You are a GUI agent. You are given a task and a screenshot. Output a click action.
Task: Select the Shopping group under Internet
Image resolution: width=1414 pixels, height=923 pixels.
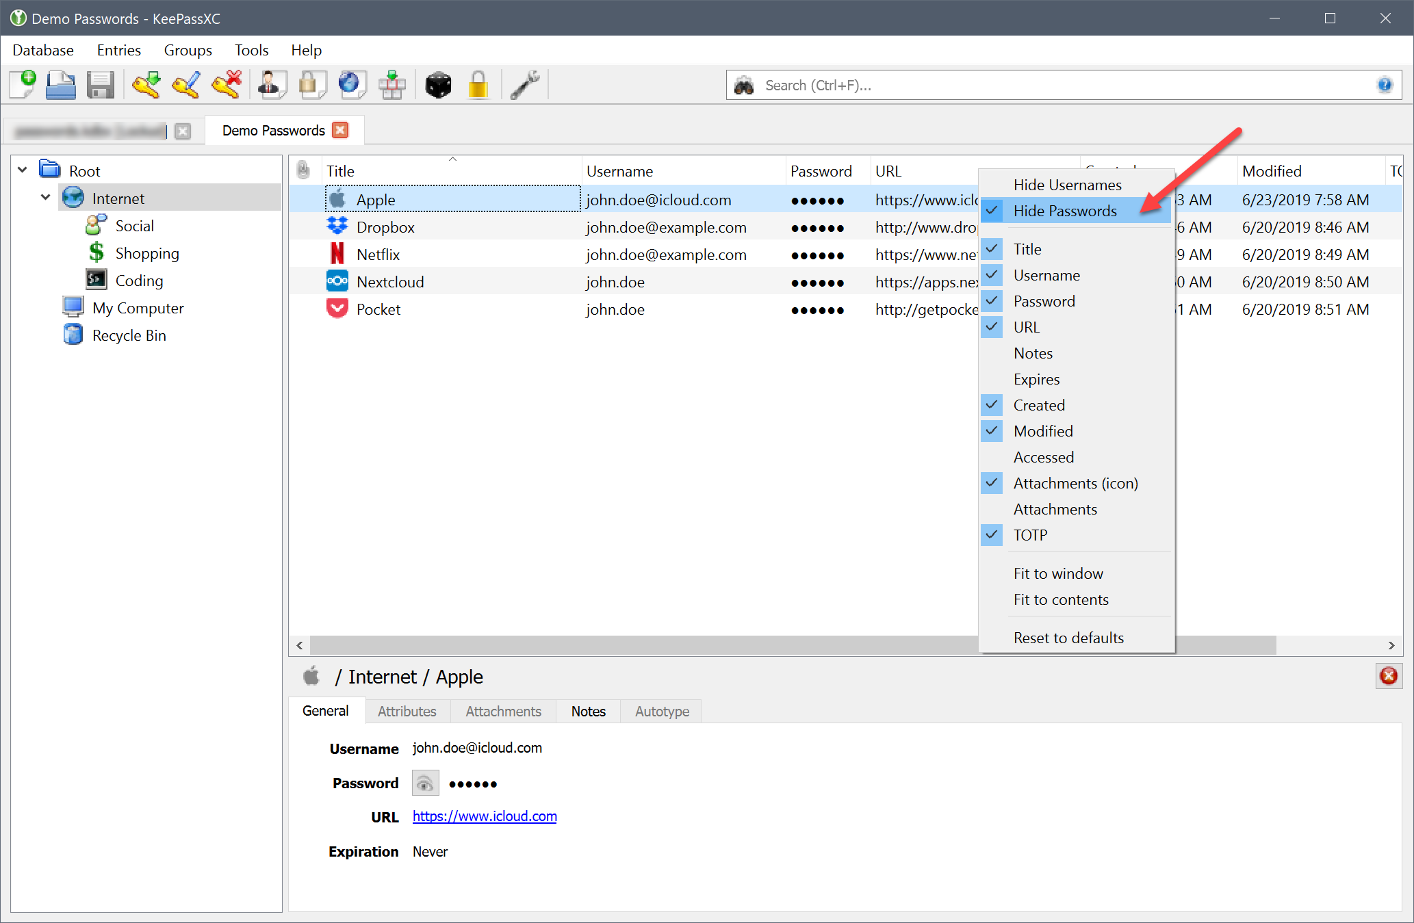pos(147,252)
